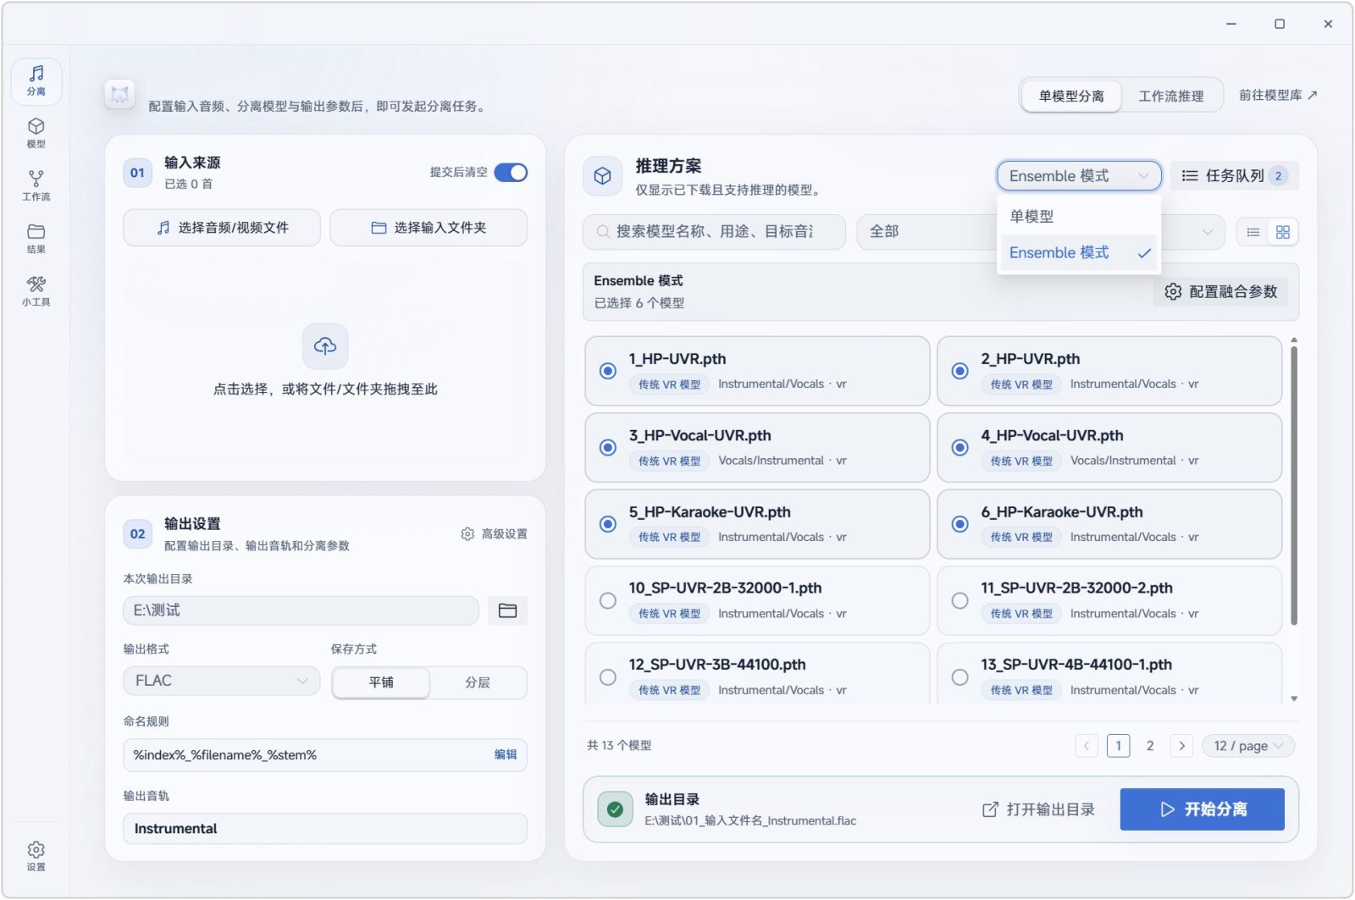Deselect model 6_HP-Karaoke-UVR.pth

click(960, 524)
